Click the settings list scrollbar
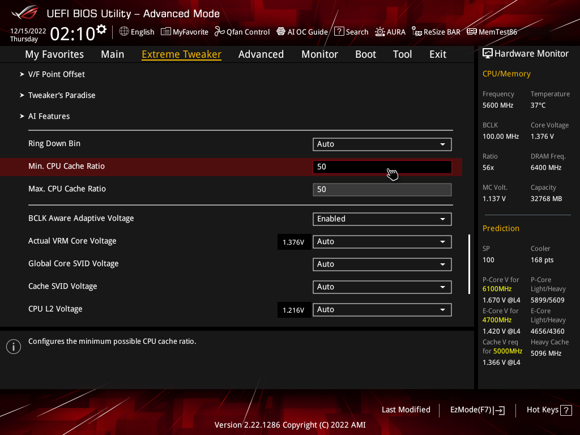 469,264
